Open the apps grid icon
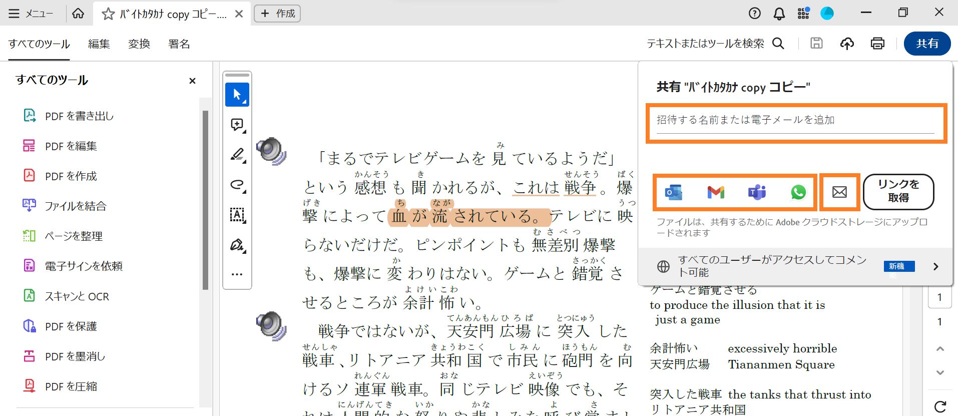The image size is (958, 416). click(803, 14)
